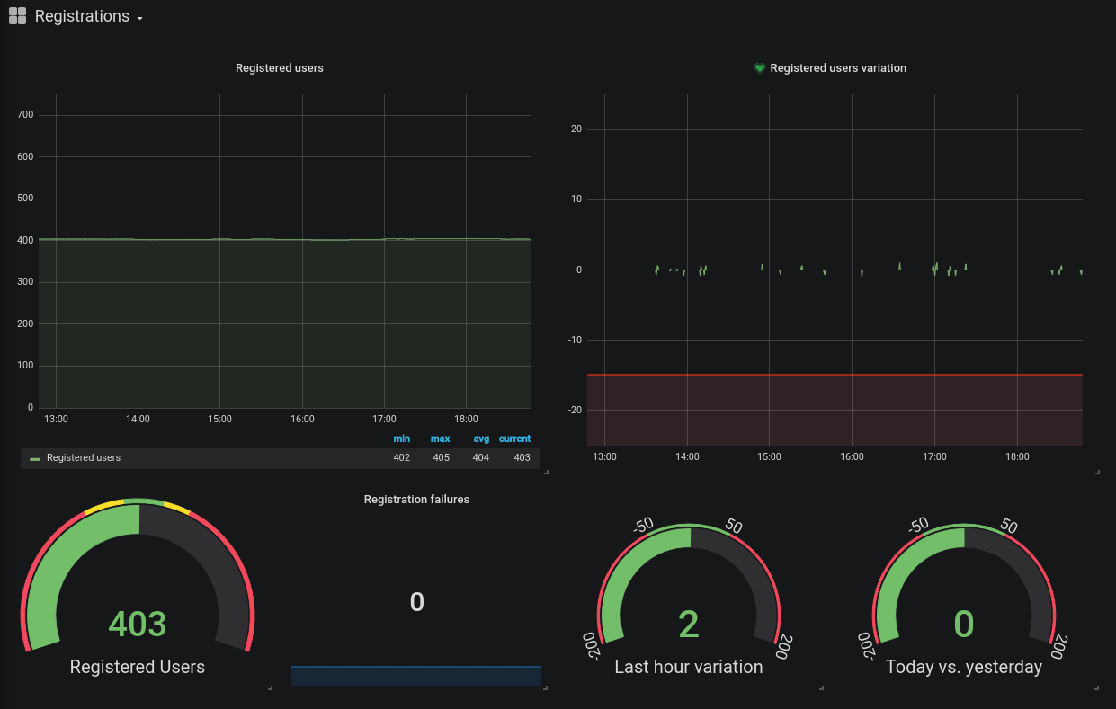
Task: Click the 20 y-axis label in variation chart
Action: (x=576, y=129)
